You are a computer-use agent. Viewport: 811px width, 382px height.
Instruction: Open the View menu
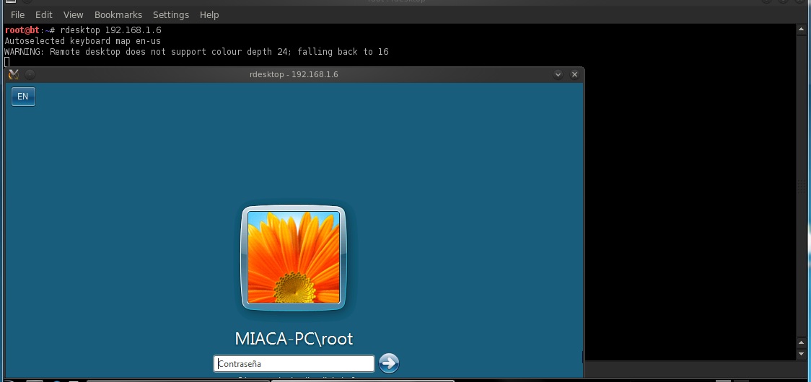pos(73,14)
